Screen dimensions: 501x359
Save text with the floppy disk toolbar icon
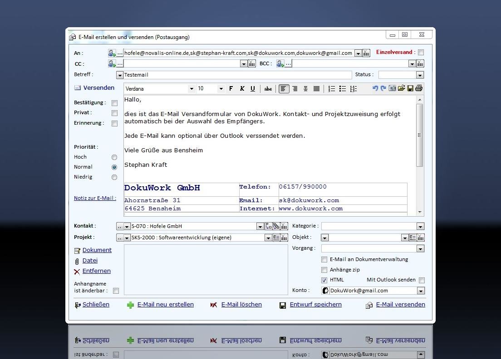coord(410,88)
